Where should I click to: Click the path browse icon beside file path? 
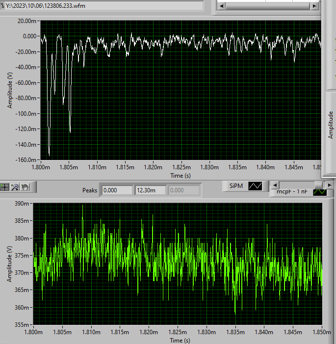(2, 6)
